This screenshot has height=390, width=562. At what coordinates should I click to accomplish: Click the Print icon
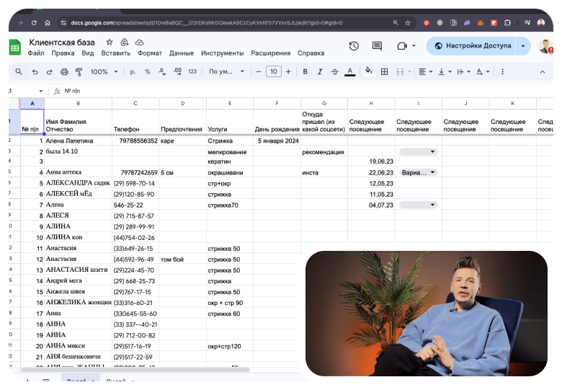click(64, 72)
